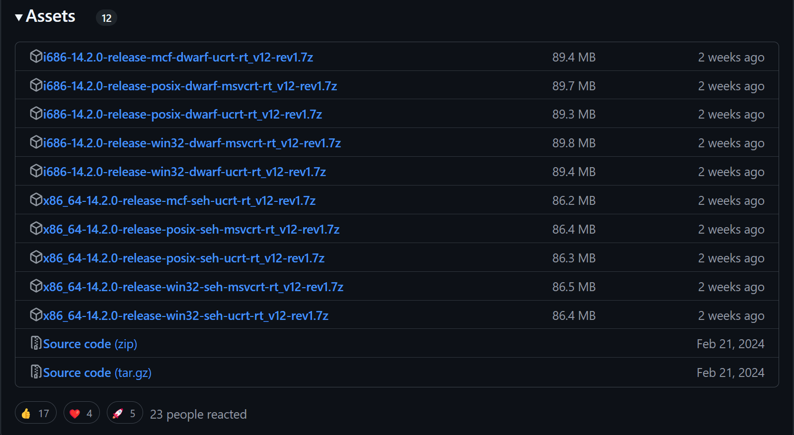794x435 pixels.
Task: Download x86_64 win32-seh-msvcrt 7z archive
Action: click(x=193, y=287)
